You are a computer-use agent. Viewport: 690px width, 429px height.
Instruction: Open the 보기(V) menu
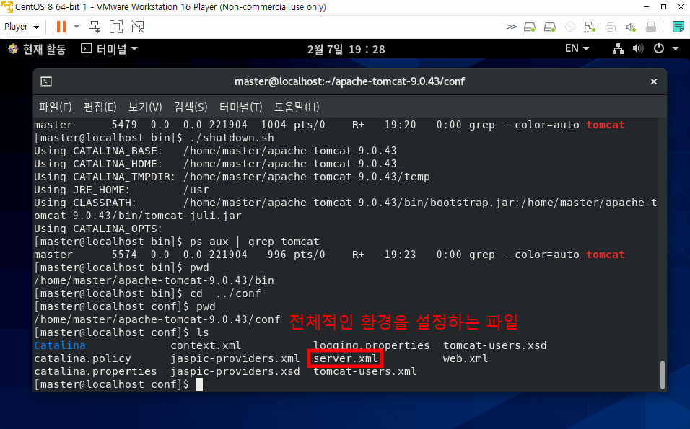pyautogui.click(x=145, y=107)
